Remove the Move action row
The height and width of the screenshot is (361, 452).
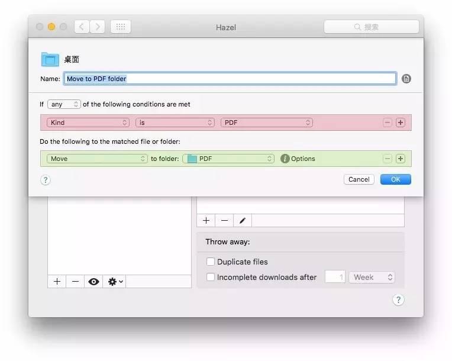click(387, 159)
